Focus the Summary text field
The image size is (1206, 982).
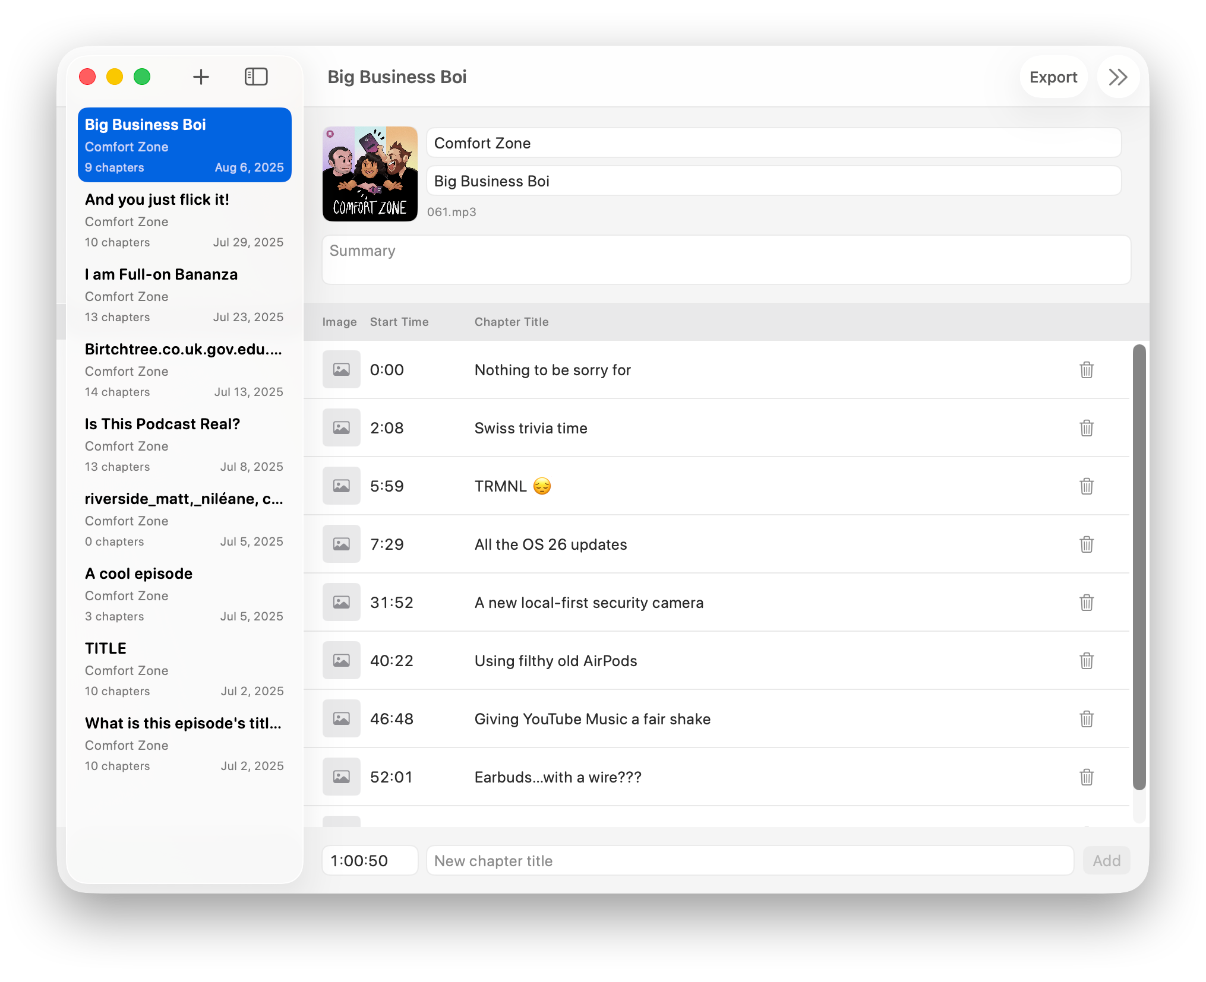click(x=725, y=260)
